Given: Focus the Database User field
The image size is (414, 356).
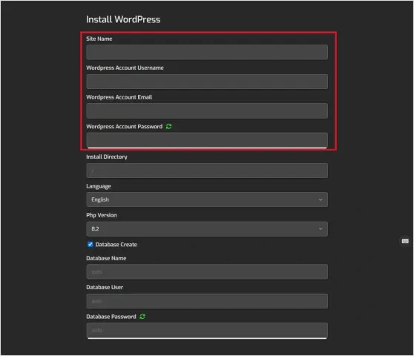Looking at the screenshot, I should point(207,301).
